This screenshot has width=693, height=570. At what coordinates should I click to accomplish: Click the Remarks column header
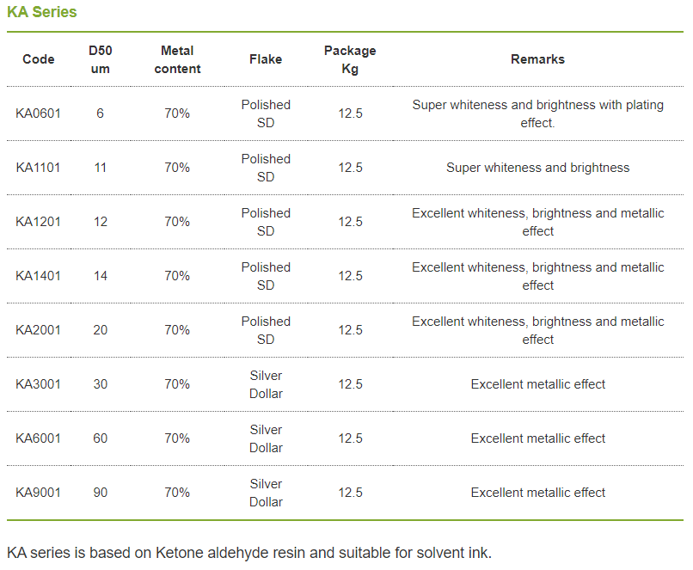538,59
